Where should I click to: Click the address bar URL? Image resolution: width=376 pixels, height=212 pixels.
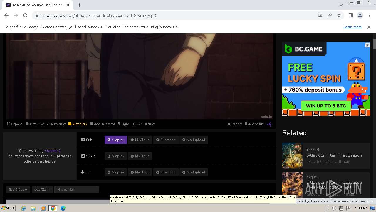(99, 16)
